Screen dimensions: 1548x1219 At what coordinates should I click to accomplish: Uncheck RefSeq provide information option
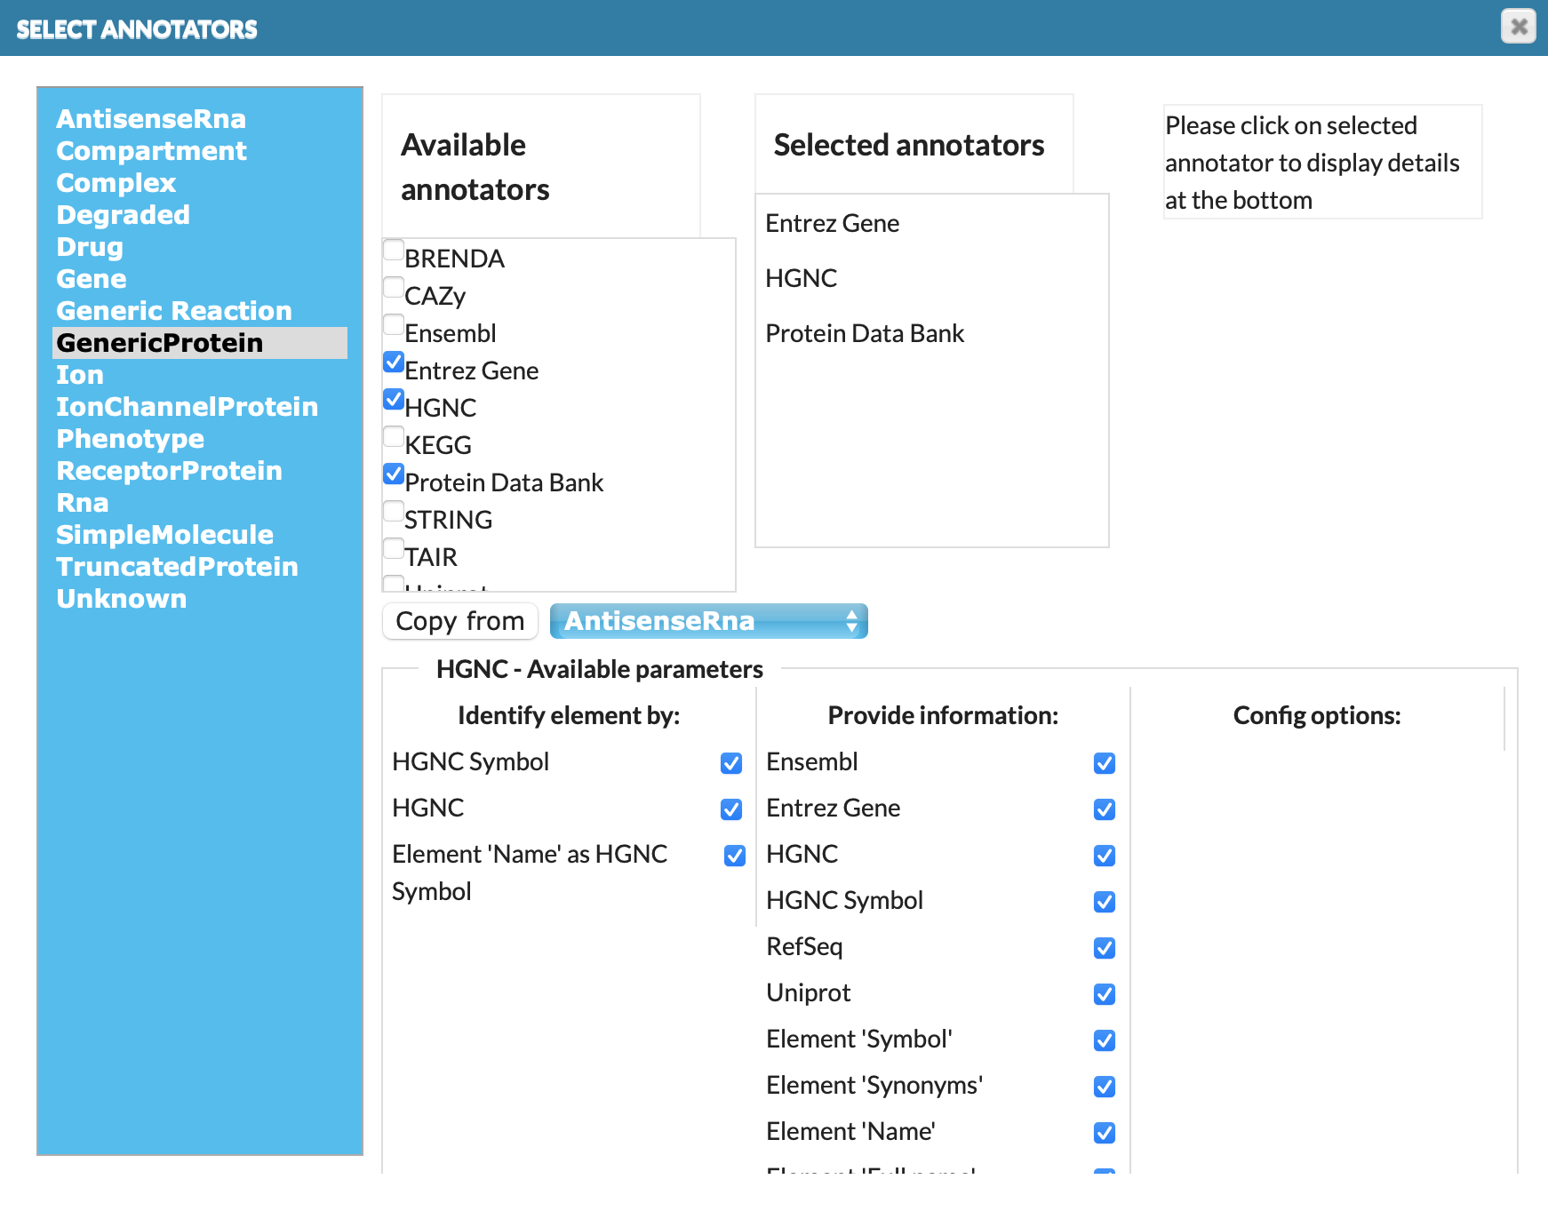[x=1104, y=949]
